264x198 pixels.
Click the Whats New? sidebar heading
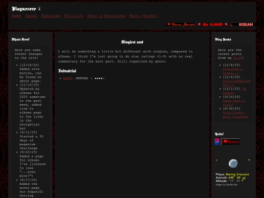tap(21, 40)
